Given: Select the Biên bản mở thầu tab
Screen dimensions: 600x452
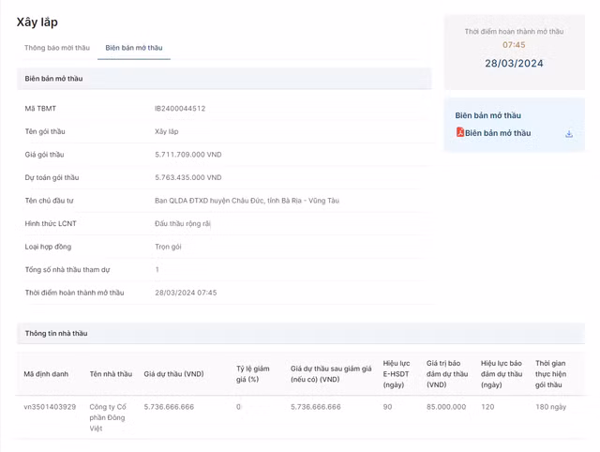Looking at the screenshot, I should pos(134,47).
